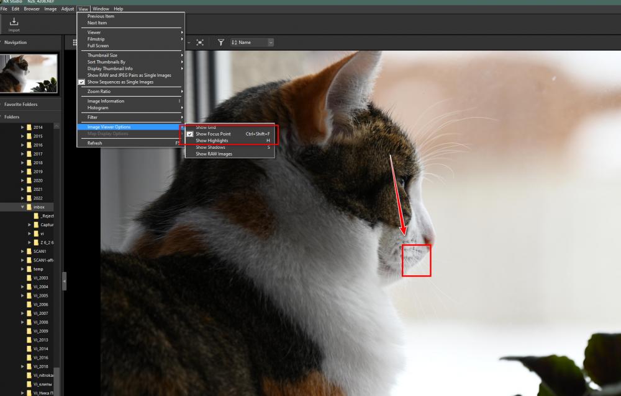
Task: Expand the 2019 folder
Action: pyautogui.click(x=22, y=172)
